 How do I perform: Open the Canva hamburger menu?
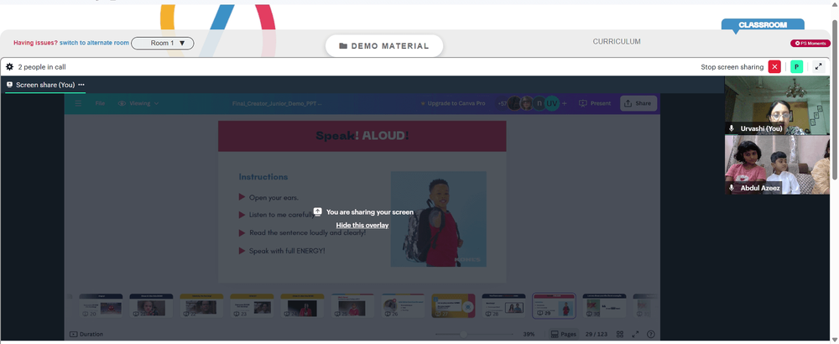point(78,103)
